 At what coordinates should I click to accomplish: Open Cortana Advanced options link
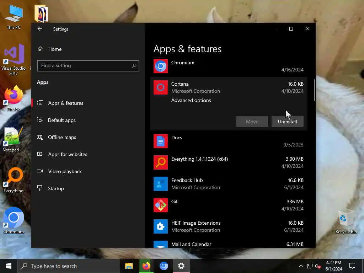point(191,101)
